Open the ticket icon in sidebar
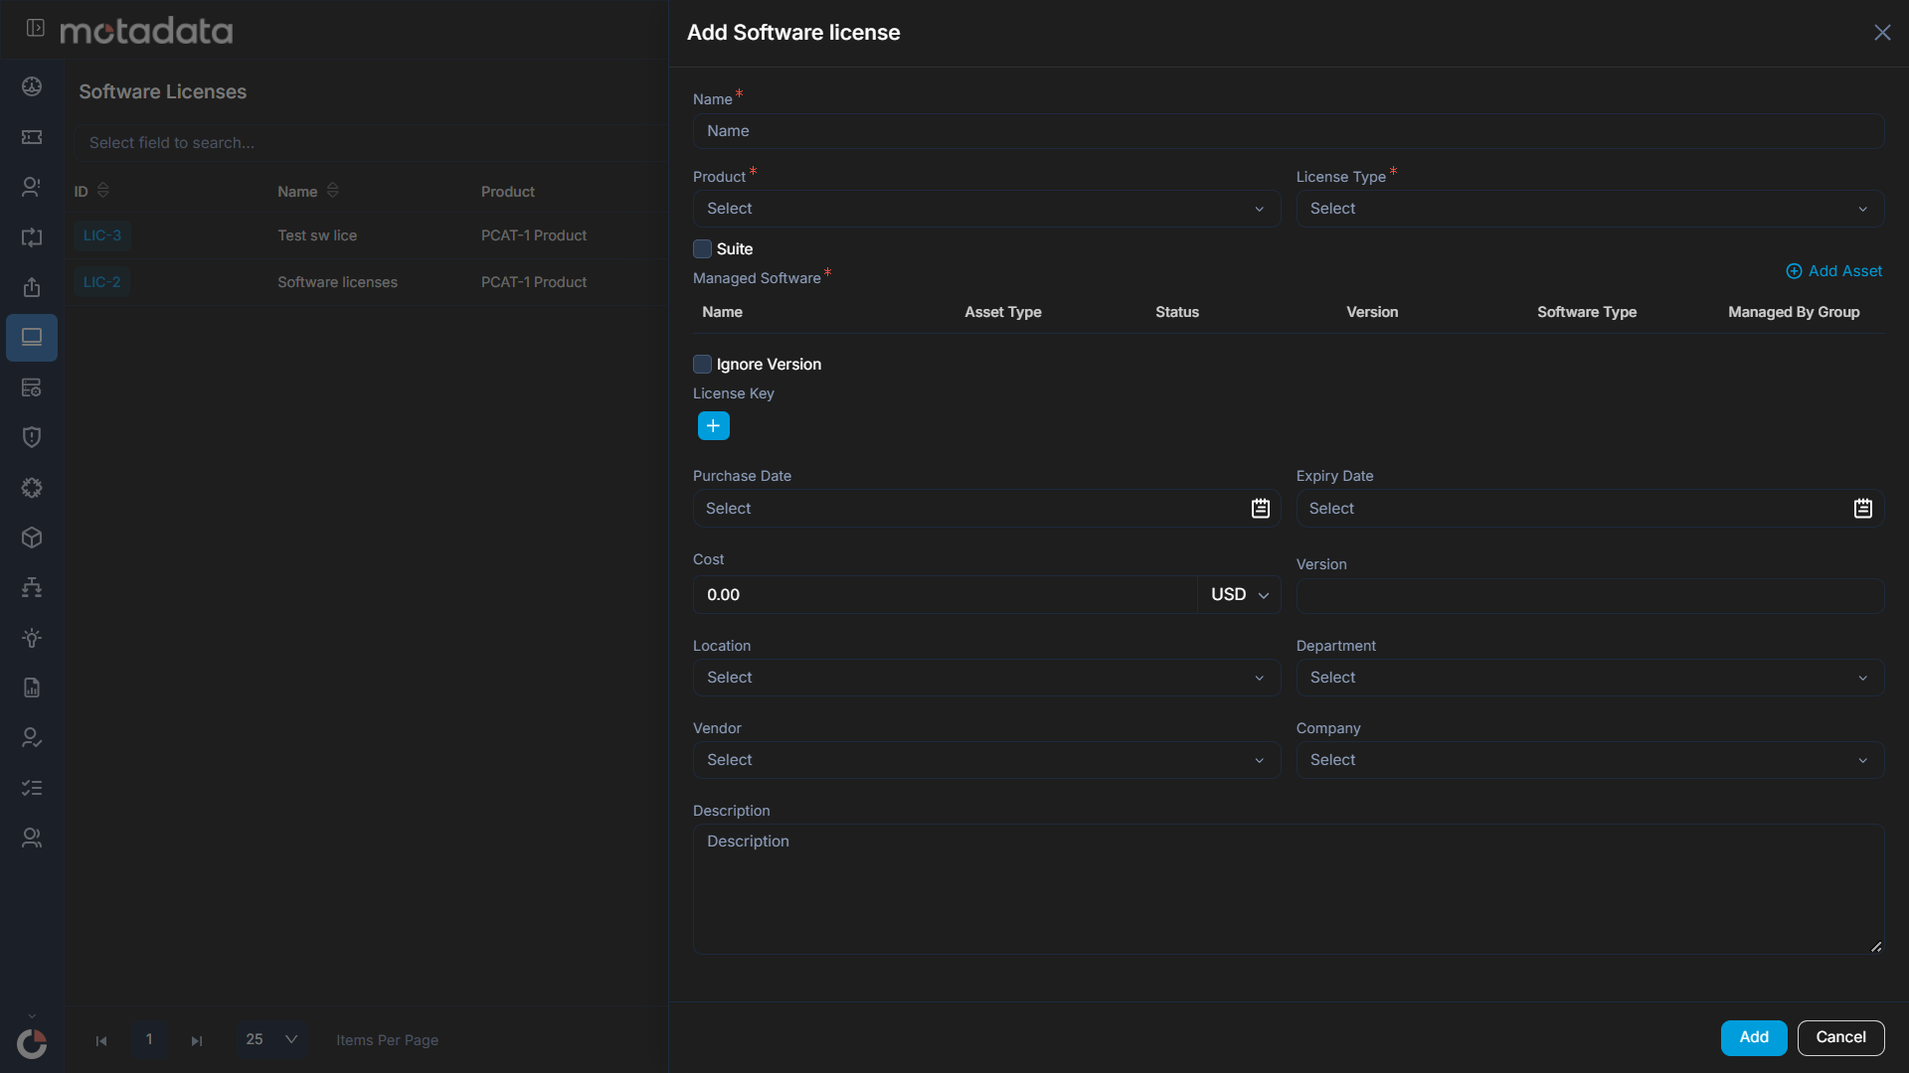The image size is (1909, 1073). (32, 137)
